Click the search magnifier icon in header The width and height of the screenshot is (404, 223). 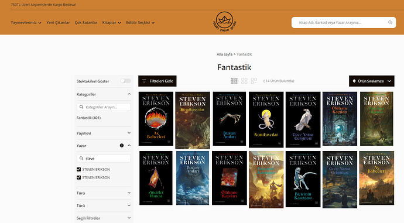tap(390, 22)
